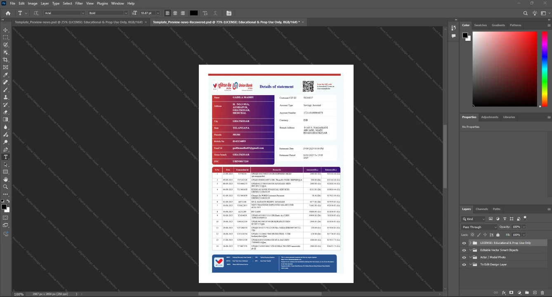
Task: Click the Home icon in options bar
Action: click(x=8, y=13)
